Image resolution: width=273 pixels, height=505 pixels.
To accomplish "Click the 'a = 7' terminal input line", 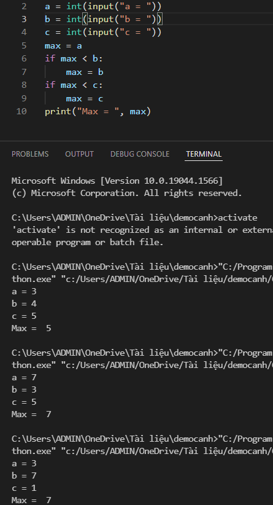I will click(x=24, y=377).
